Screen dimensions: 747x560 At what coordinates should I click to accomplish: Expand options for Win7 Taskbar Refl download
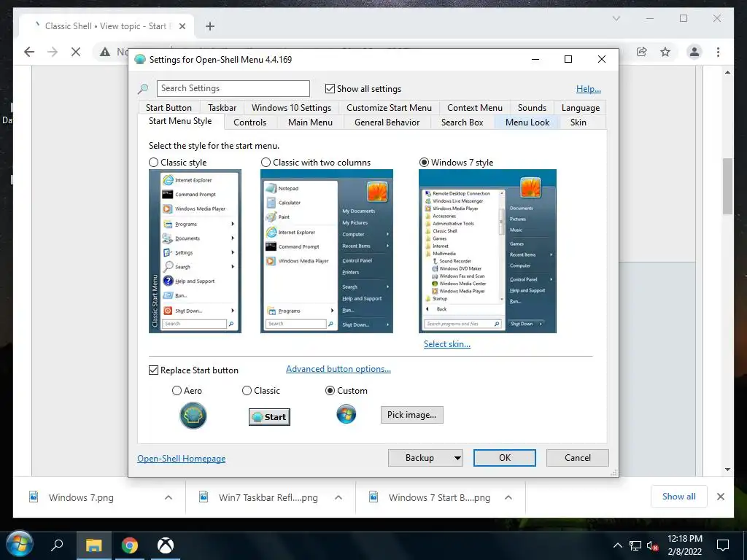[338, 497]
